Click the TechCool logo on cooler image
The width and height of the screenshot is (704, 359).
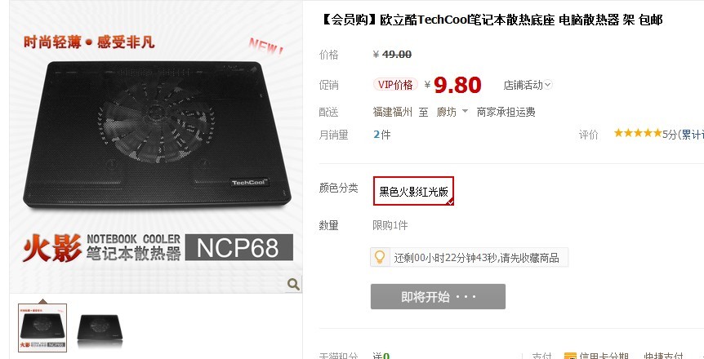click(x=250, y=182)
